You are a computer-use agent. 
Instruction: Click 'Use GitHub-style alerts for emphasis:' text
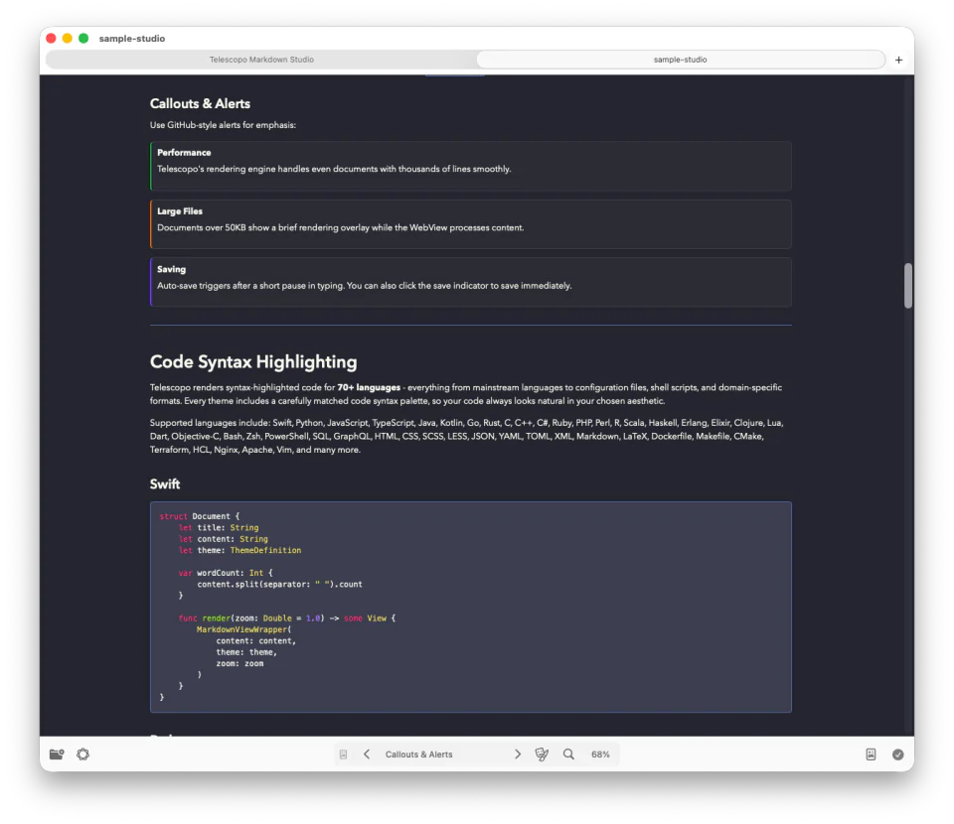[223, 125]
